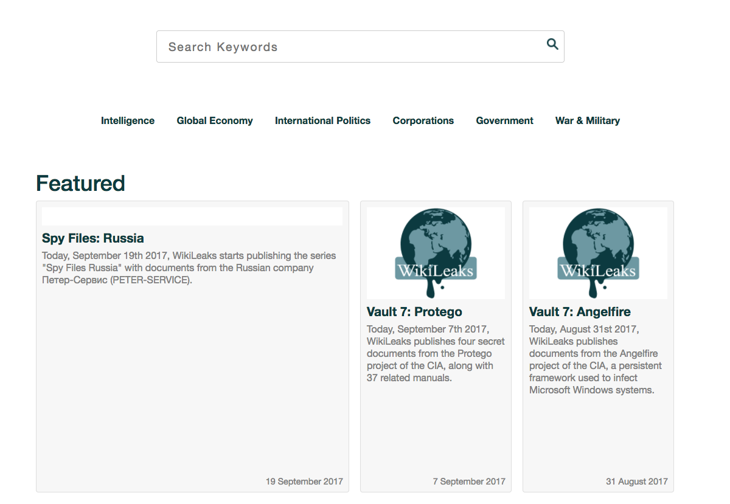Click the Protego project description text
The height and width of the screenshot is (504, 730).
[x=435, y=353]
